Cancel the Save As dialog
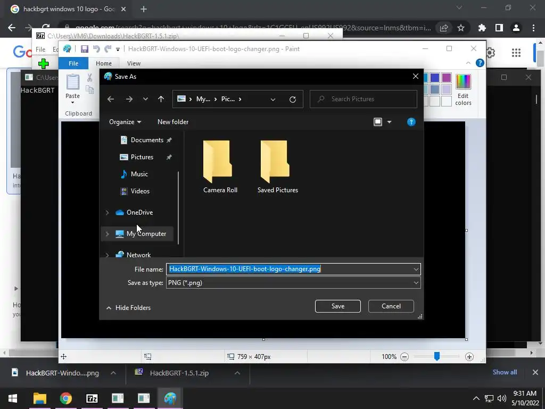 pyautogui.click(x=391, y=306)
